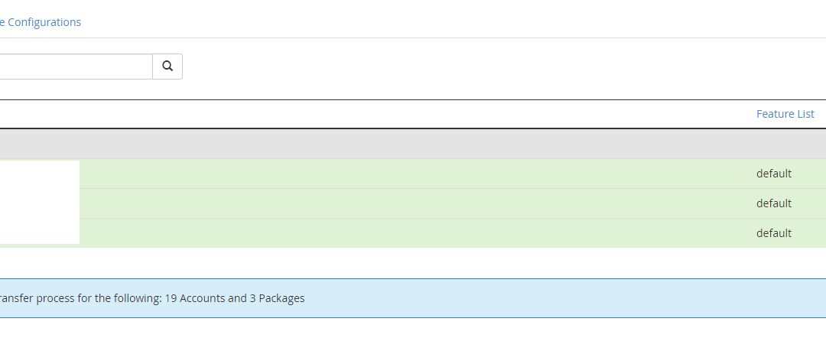Viewport: 826px width, 364px height.
Task: Click the blue transfer process info banner
Action: coord(413,298)
